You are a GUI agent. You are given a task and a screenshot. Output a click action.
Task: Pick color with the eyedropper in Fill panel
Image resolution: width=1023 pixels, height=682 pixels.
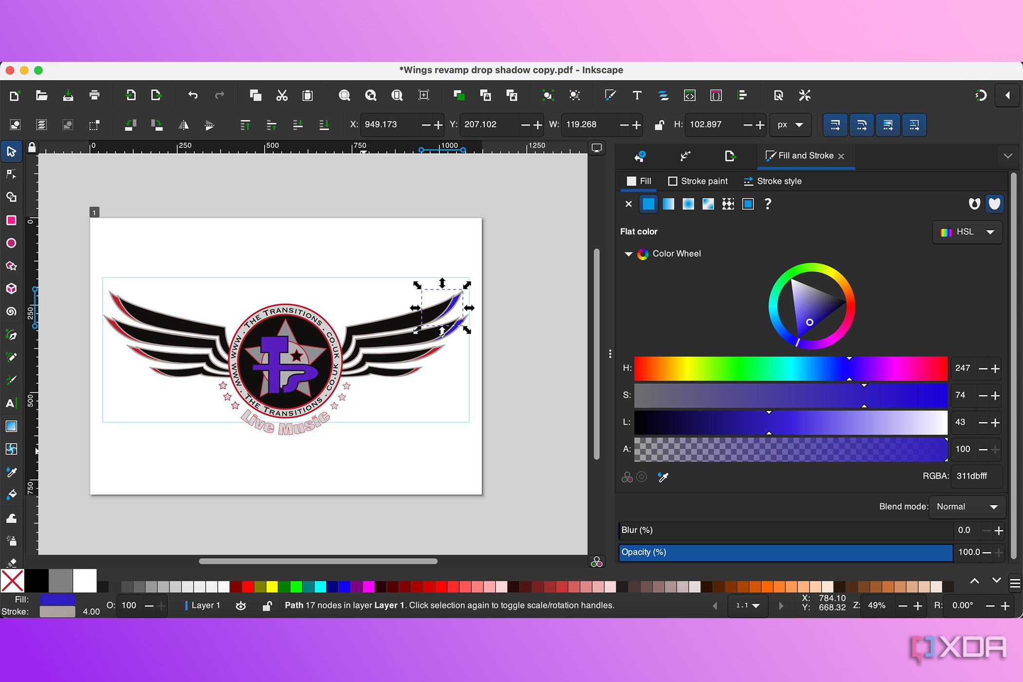663,477
